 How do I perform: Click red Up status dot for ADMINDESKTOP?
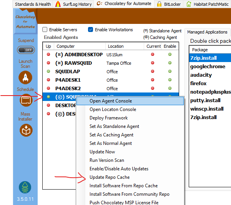pyautogui.click(x=48, y=55)
